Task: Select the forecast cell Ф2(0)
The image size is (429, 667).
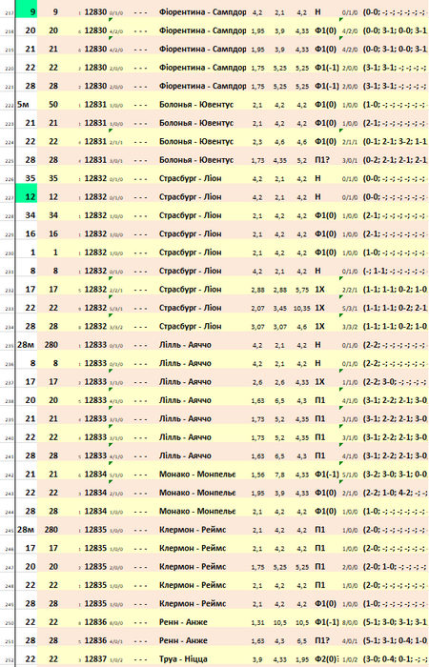Action: point(327,659)
